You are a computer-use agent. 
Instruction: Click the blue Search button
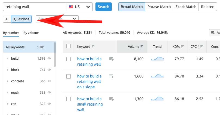tap(103, 7)
